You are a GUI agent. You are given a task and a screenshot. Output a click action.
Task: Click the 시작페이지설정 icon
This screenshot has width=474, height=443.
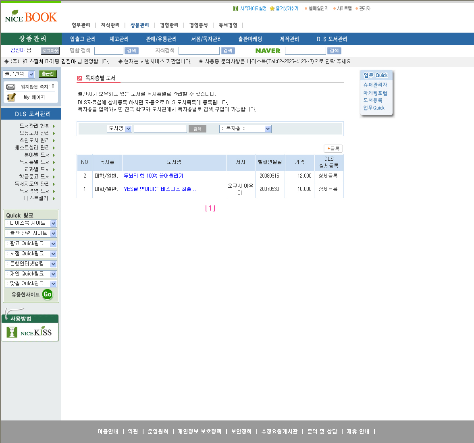(x=236, y=8)
